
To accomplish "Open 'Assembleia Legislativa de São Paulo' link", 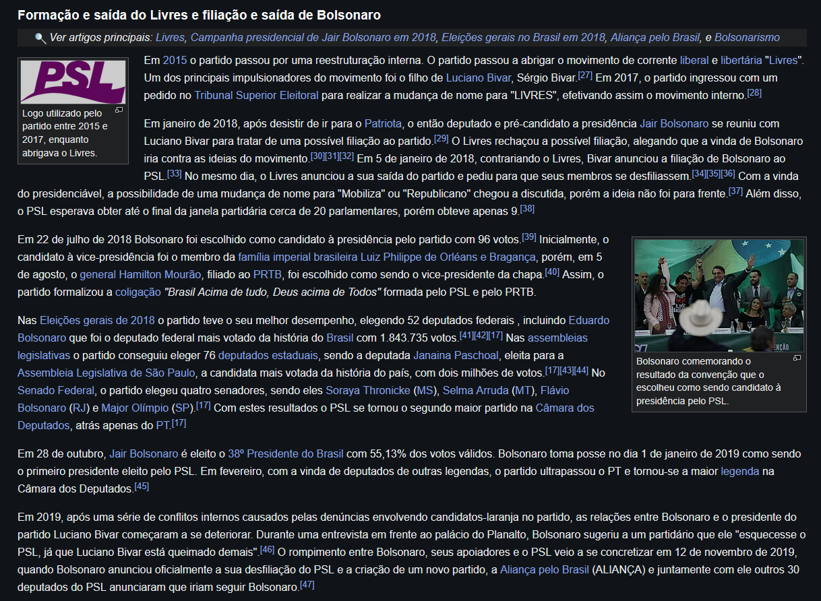I will pos(107,373).
